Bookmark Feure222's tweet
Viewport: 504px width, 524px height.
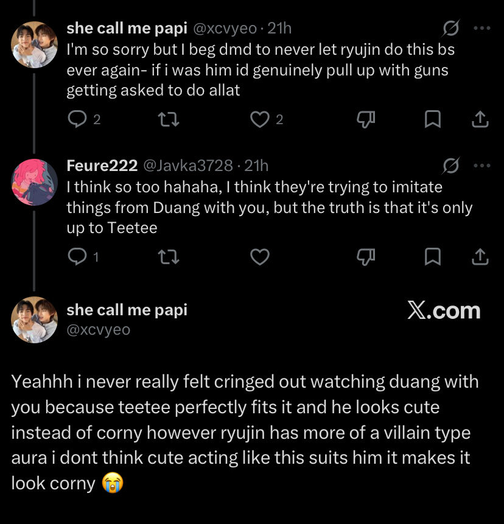[x=432, y=257]
